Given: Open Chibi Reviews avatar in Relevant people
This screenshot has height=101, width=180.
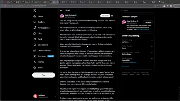Looking at the screenshot, I should [x=124, y=22].
